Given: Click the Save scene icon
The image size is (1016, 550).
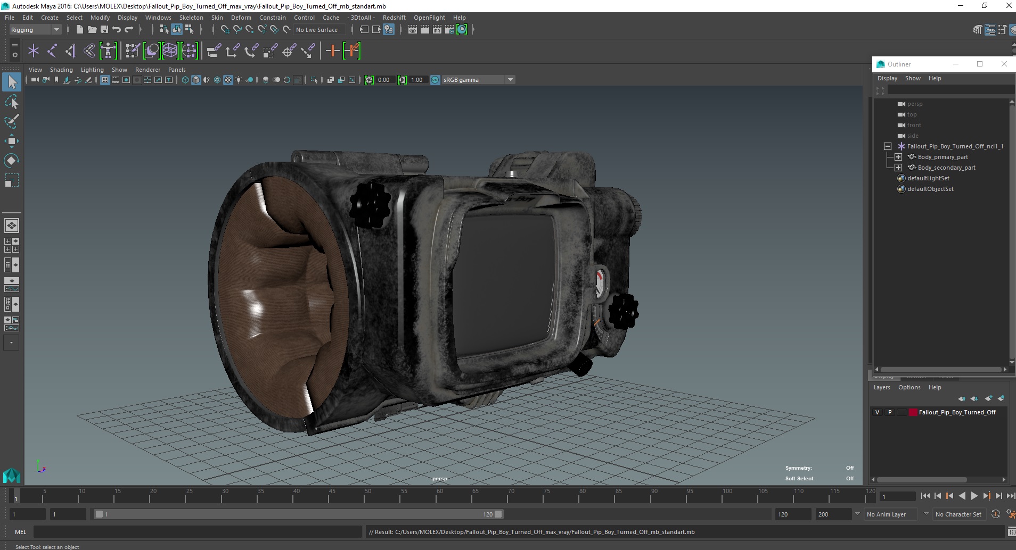Looking at the screenshot, I should click(104, 30).
